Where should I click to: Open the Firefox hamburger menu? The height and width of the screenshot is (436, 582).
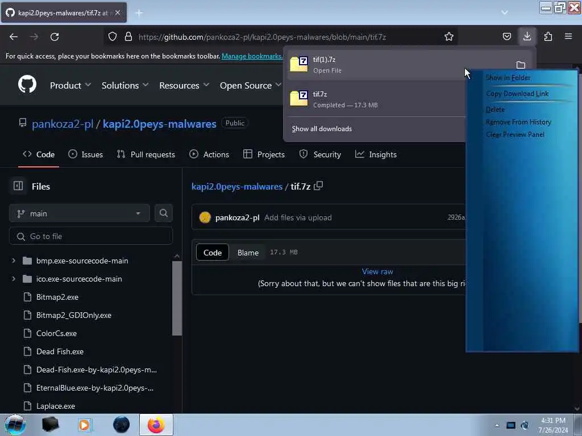point(568,36)
